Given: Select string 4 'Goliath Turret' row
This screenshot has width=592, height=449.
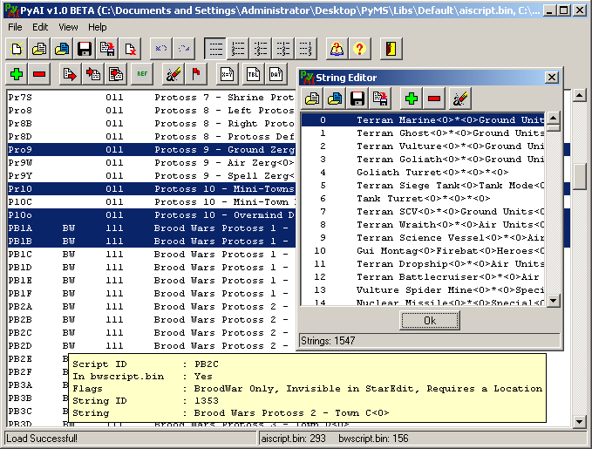Looking at the screenshot, I should 423,173.
